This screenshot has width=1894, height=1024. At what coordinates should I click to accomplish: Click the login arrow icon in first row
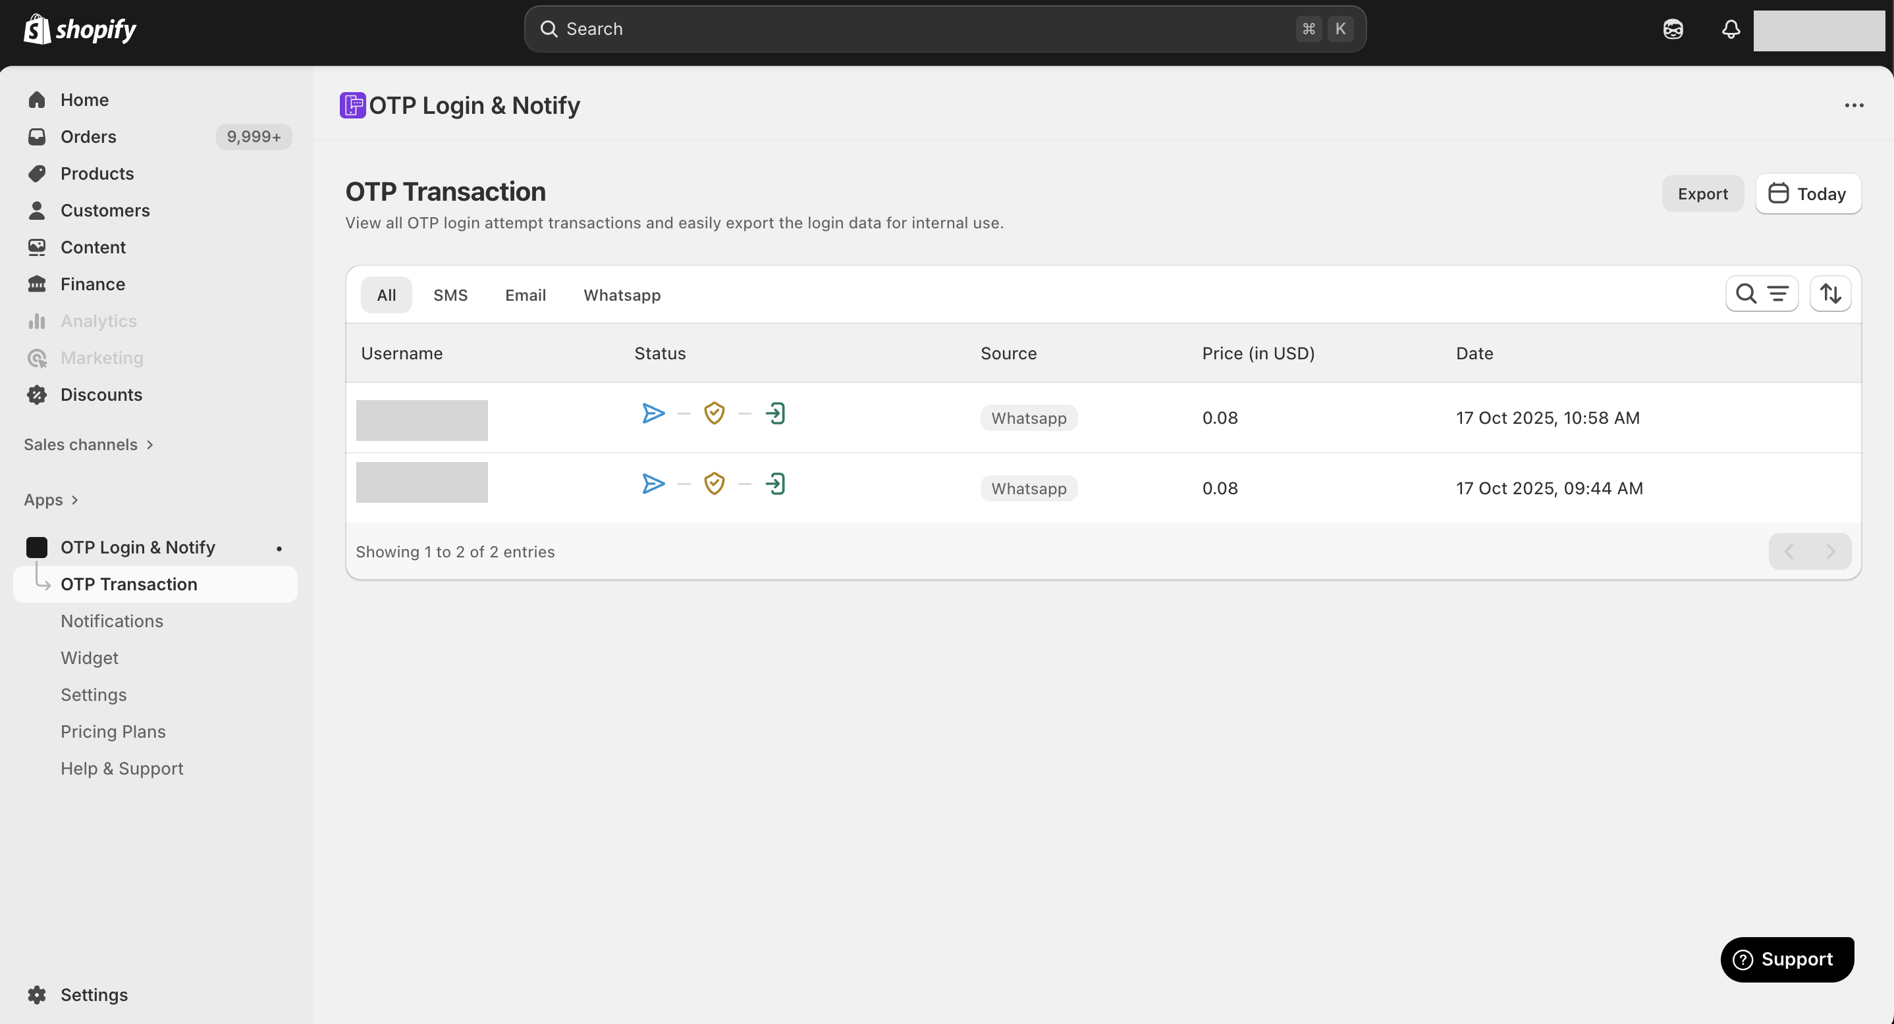pyautogui.click(x=776, y=413)
